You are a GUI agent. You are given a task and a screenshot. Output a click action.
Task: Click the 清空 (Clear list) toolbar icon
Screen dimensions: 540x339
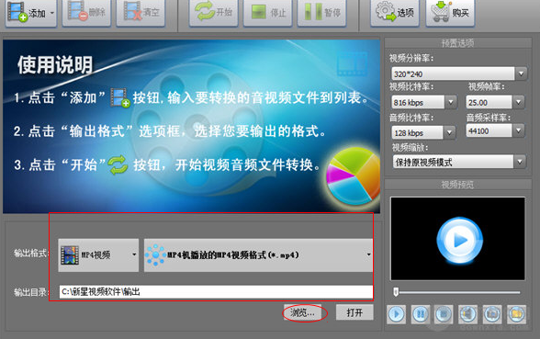point(141,13)
